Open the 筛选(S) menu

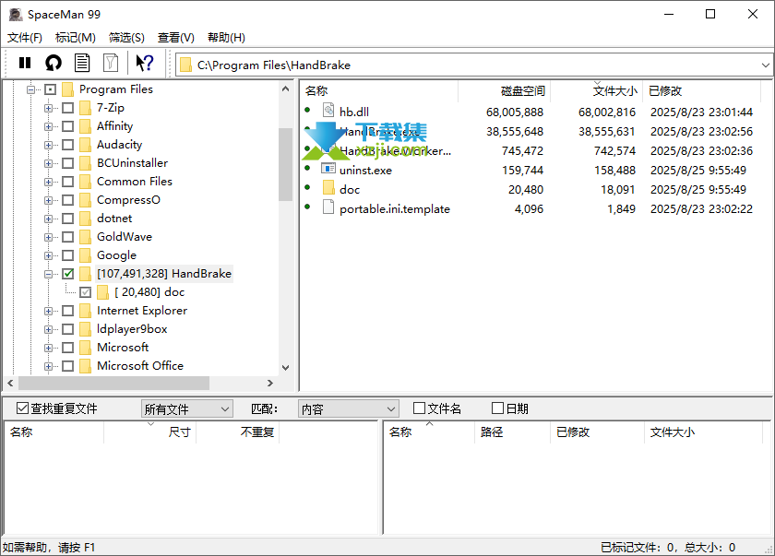point(126,38)
